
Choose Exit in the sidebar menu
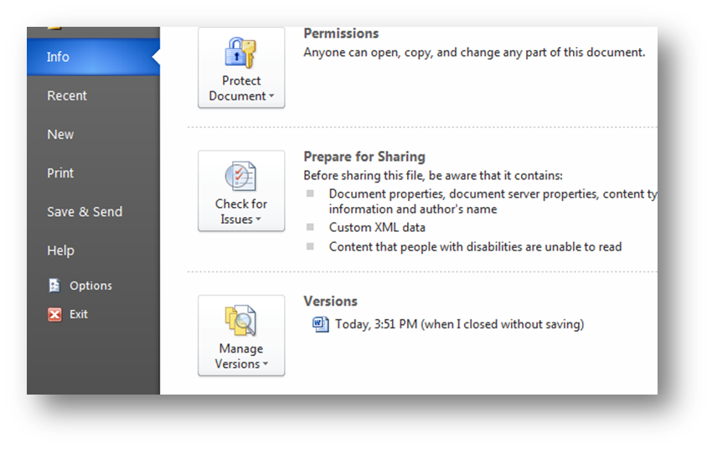pyautogui.click(x=79, y=314)
